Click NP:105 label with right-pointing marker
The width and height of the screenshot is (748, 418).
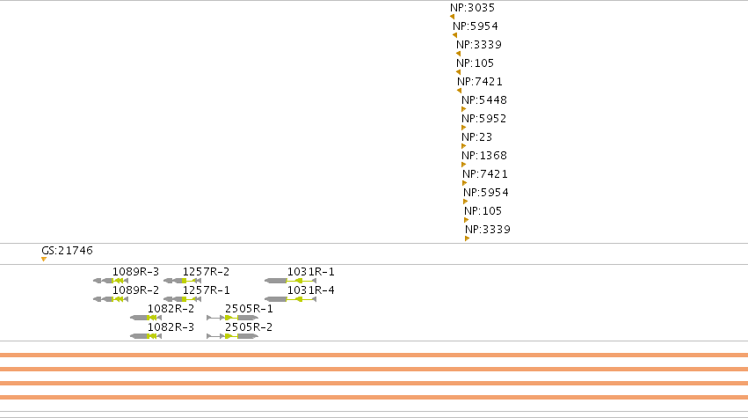[483, 210]
